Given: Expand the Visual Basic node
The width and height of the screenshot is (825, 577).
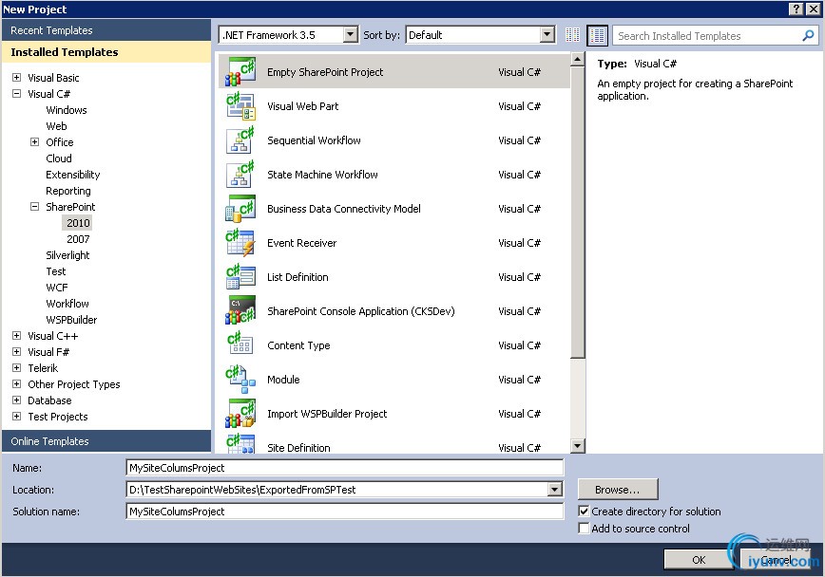Looking at the screenshot, I should coord(17,77).
